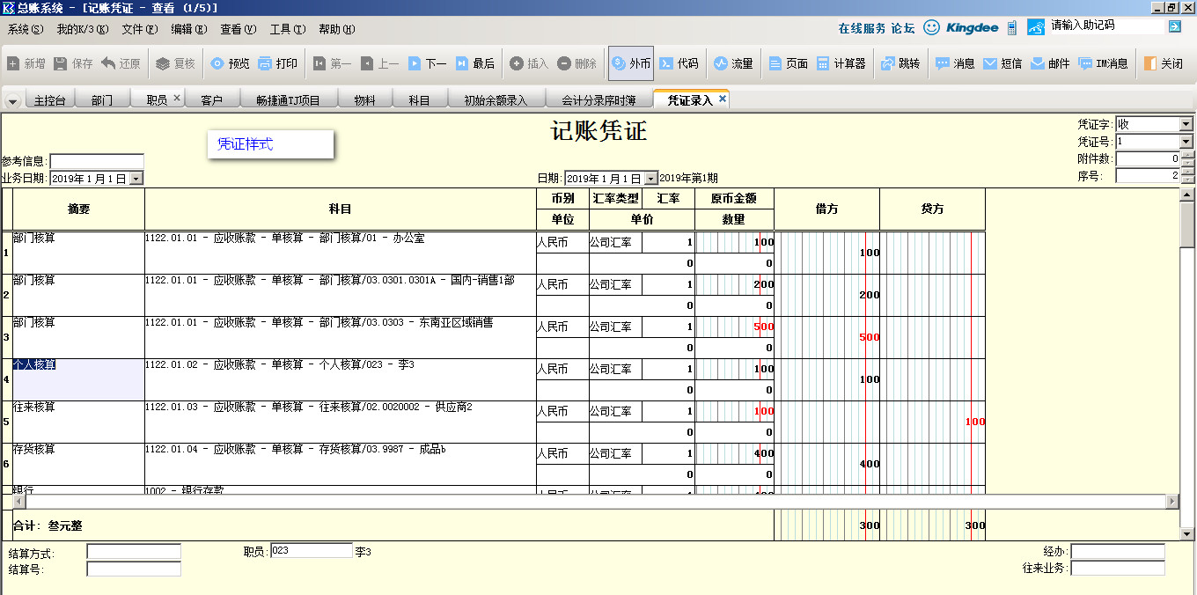Click the 打印 (print) toolbar icon

(x=277, y=63)
